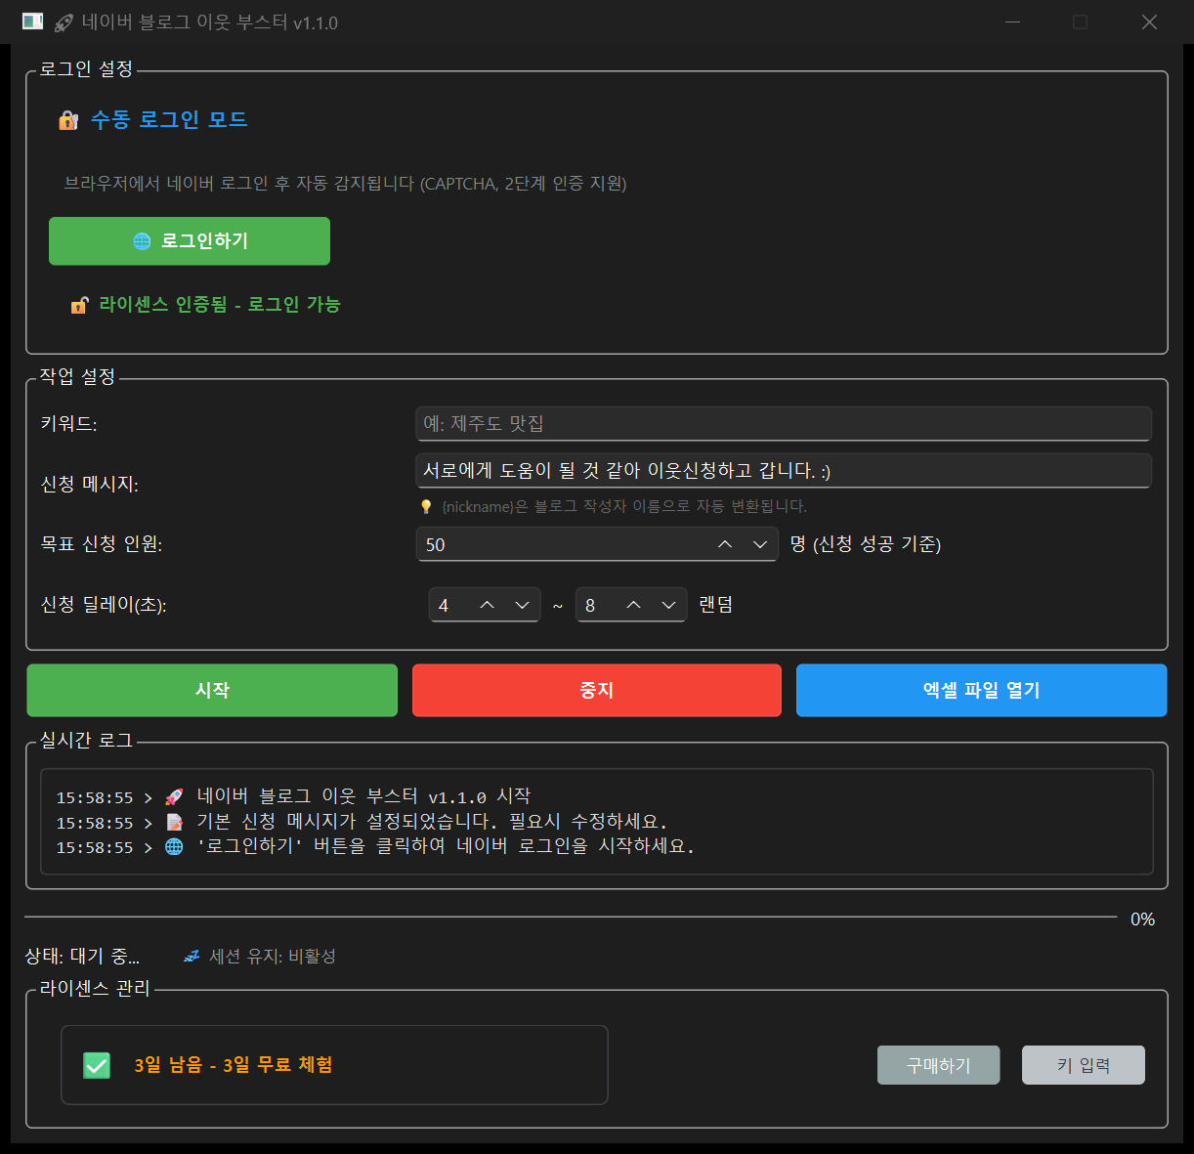The width and height of the screenshot is (1194, 1154).
Task: Decrease maximum delay value 8
Action: click(x=669, y=605)
